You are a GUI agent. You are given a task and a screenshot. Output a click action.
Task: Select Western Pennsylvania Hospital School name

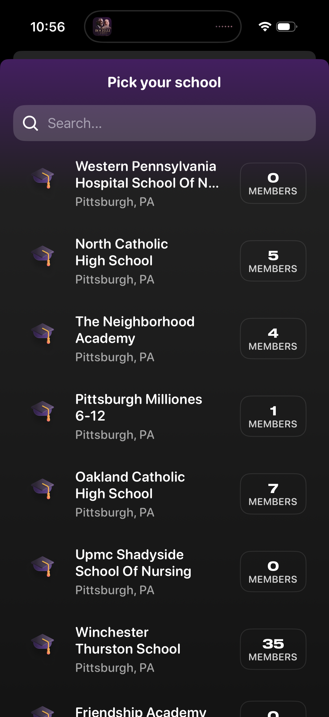pos(146,174)
